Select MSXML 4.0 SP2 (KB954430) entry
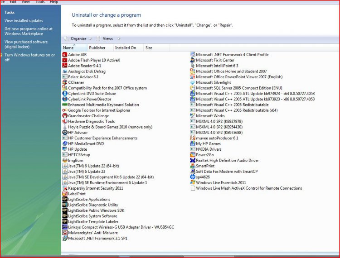Screen dimensions: 340x258 coord(217,127)
